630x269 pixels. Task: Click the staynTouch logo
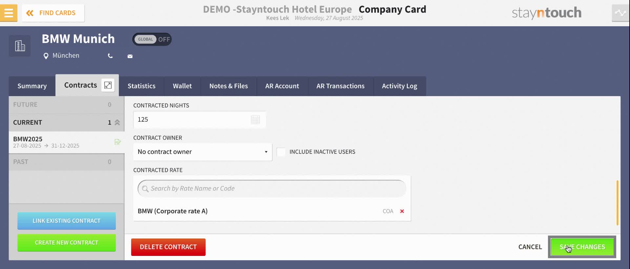point(546,13)
